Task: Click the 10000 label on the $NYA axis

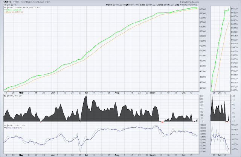Action: coord(203,151)
